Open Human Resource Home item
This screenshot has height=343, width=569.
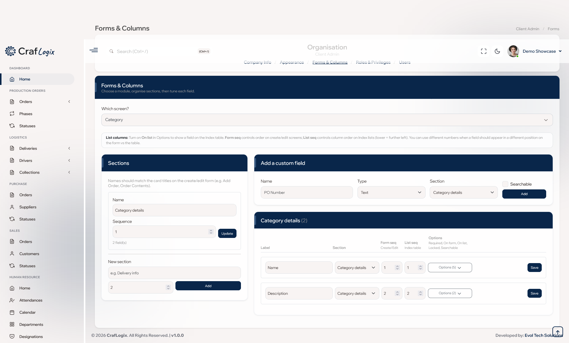coord(37,288)
